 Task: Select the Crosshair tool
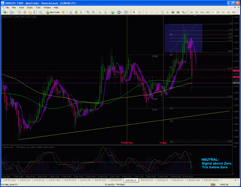click(140, 12)
